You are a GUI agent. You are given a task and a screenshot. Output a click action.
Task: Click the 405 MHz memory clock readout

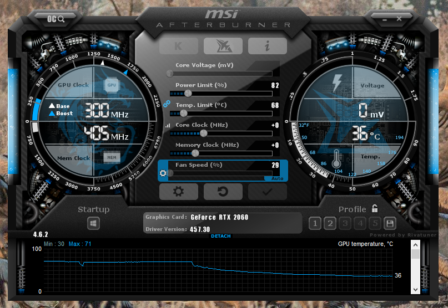tap(106, 134)
